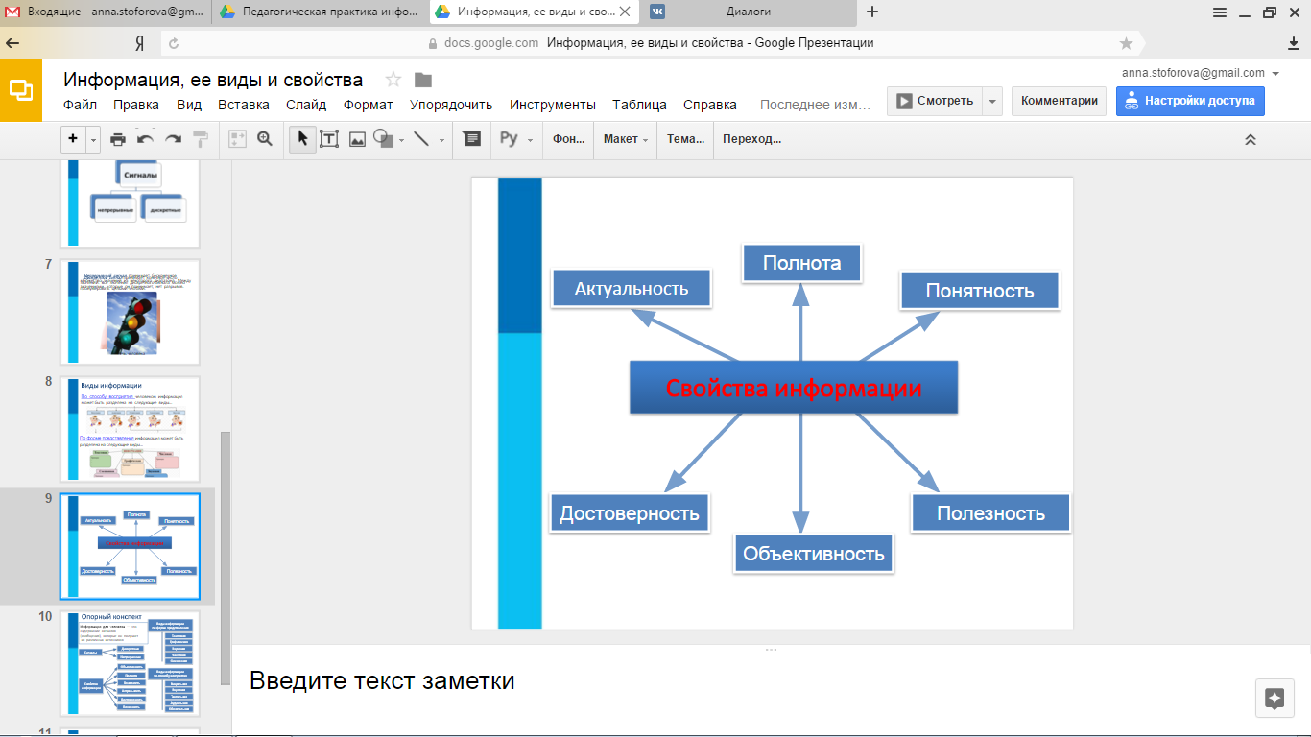The height and width of the screenshot is (737, 1311).
Task: Select slide 7 thumbnail with traffic light
Action: 130,312
